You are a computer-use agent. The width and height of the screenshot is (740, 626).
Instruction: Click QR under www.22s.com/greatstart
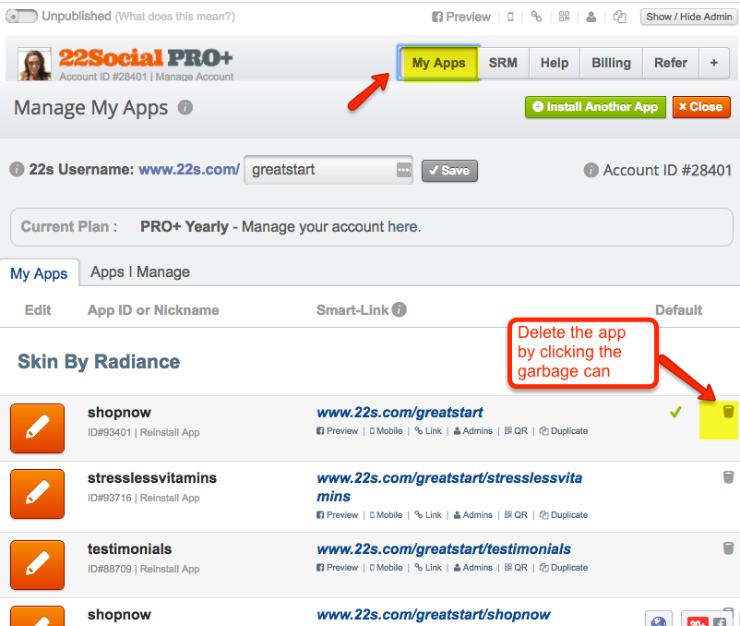(516, 431)
